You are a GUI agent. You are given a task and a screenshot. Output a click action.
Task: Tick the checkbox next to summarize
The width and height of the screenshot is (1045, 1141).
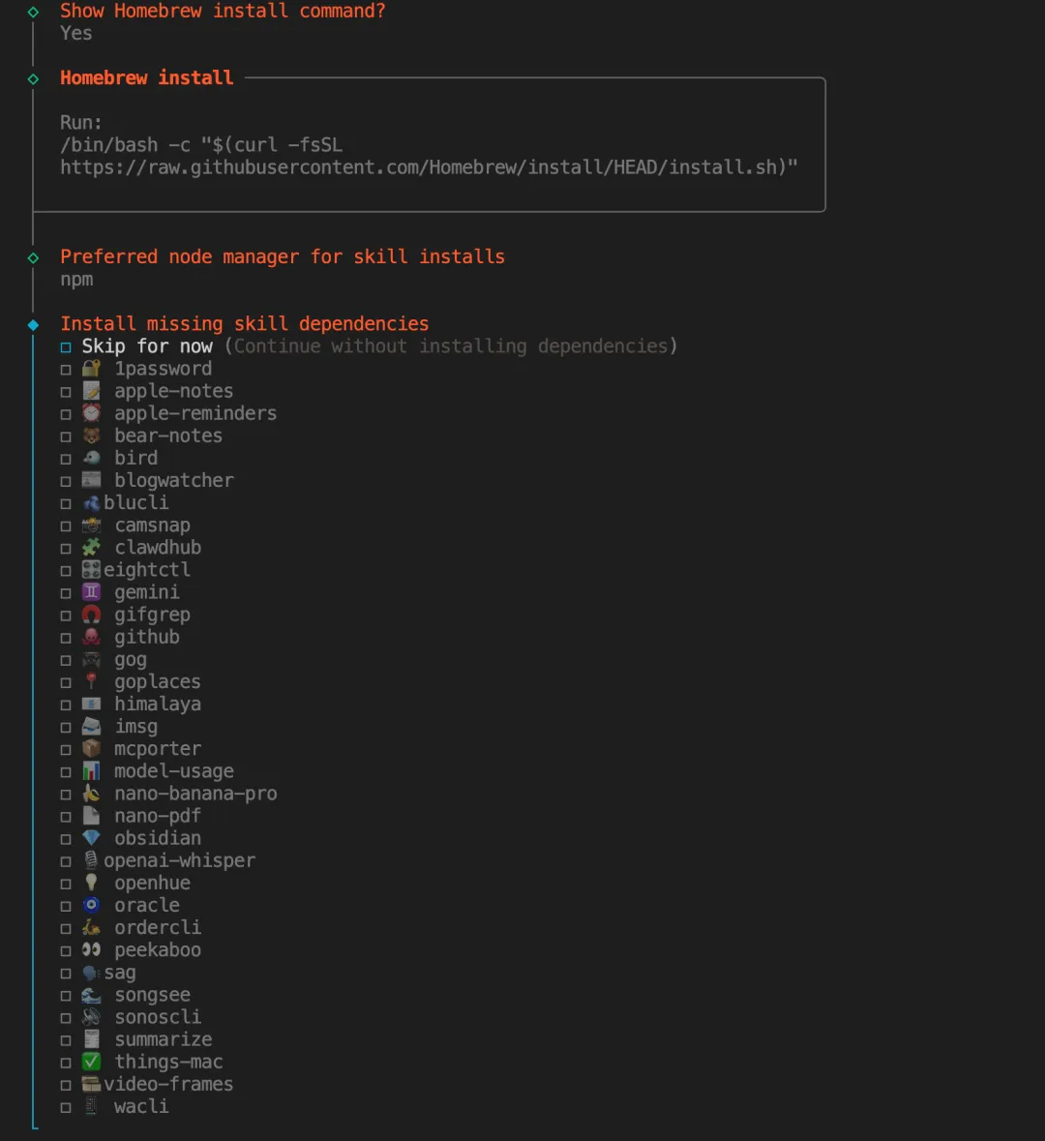66,1040
